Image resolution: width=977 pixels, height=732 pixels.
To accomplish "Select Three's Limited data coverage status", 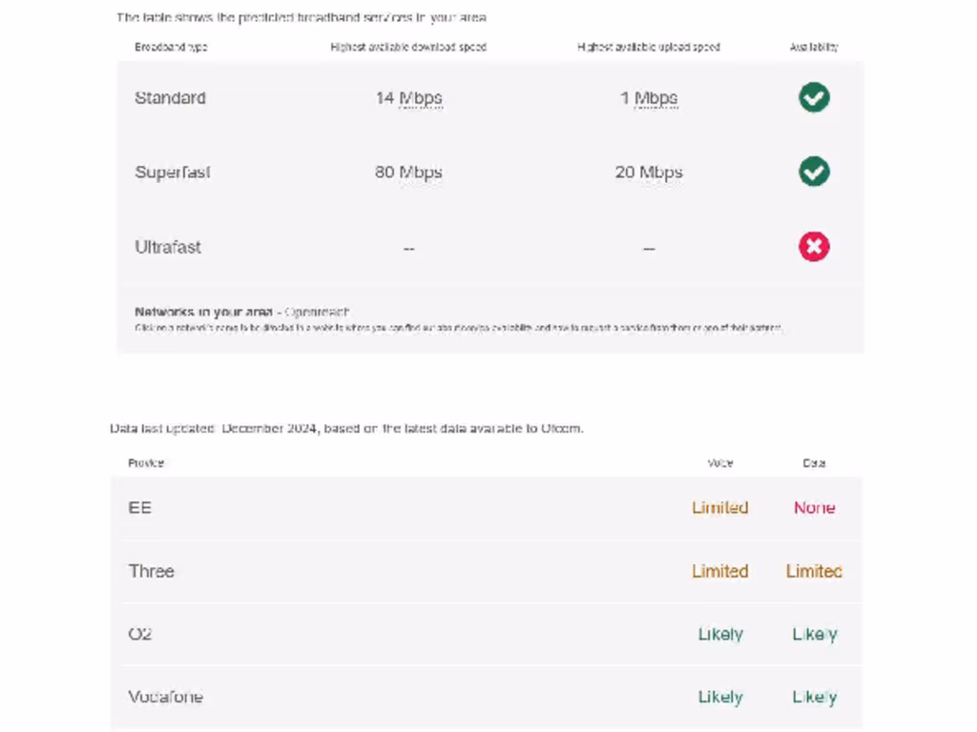I will click(x=814, y=571).
